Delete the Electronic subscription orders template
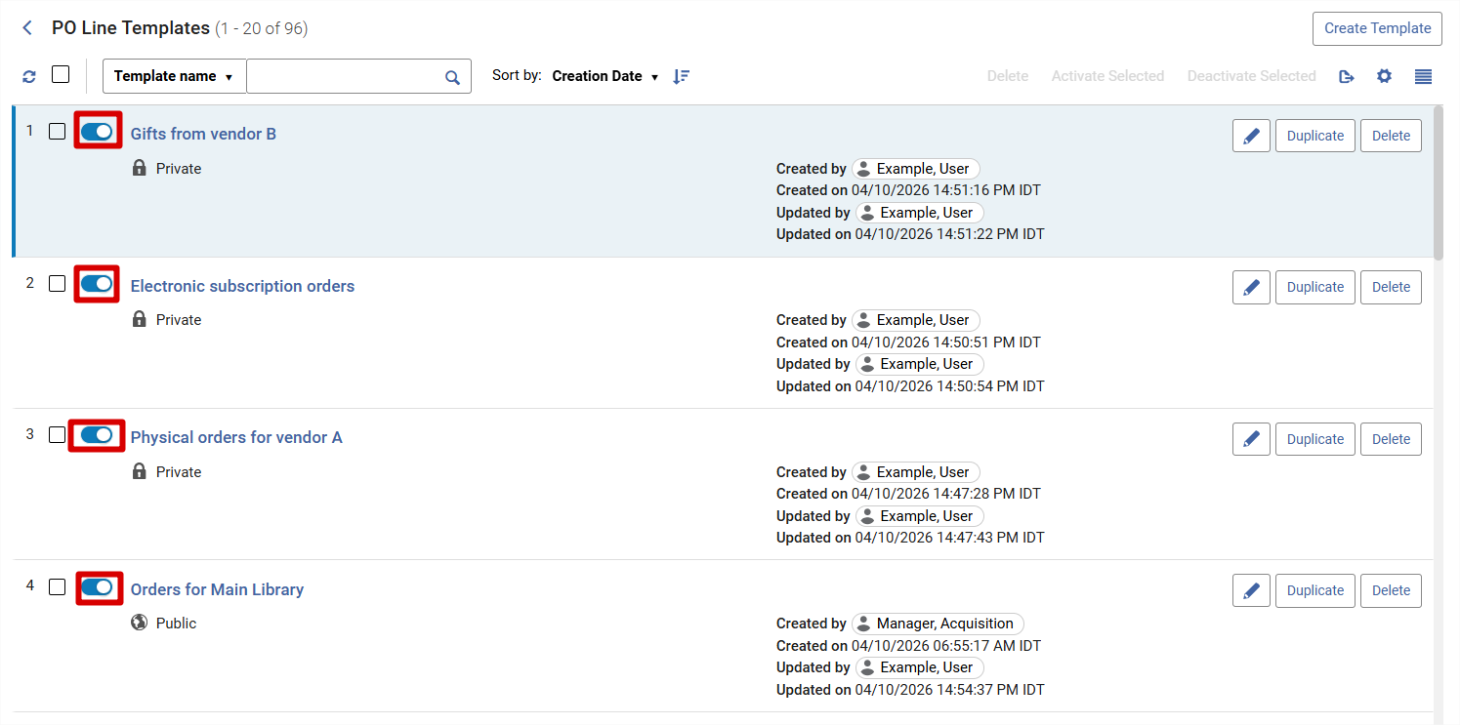This screenshot has height=725, width=1460. [1391, 287]
